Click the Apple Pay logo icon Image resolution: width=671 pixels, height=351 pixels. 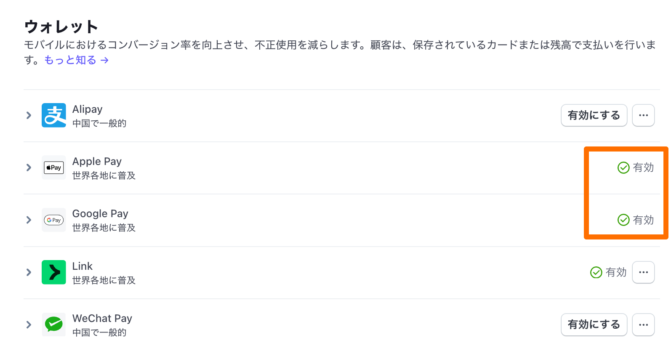pos(54,168)
